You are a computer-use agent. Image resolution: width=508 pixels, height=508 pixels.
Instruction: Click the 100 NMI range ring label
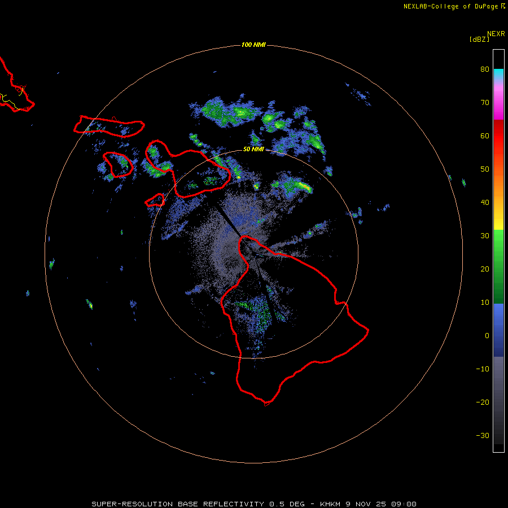[253, 45]
